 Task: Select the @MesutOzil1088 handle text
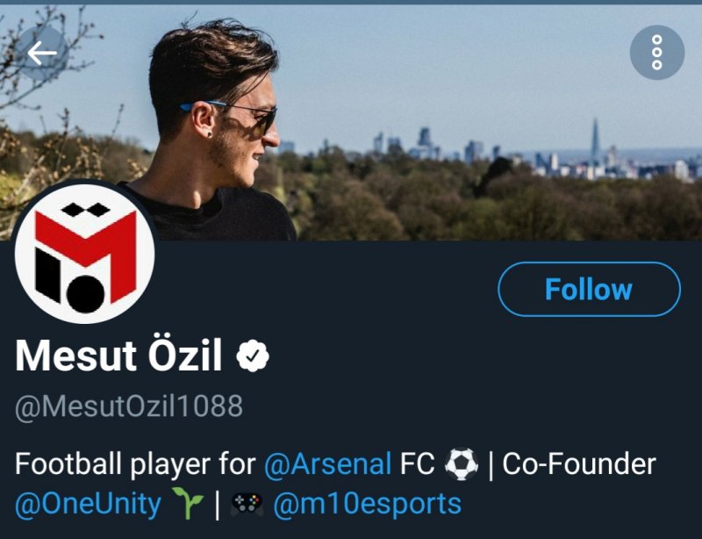[129, 406]
